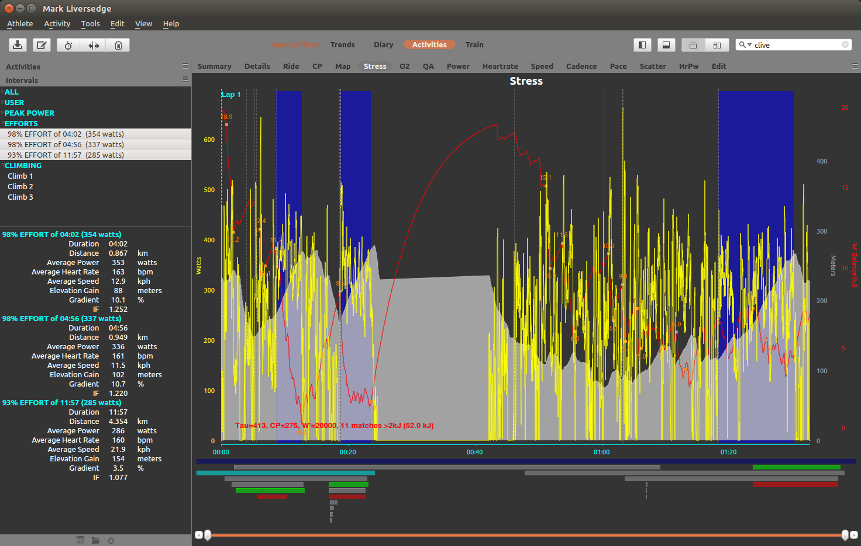The width and height of the screenshot is (861, 546).
Task: Click the trash delete activity icon
Action: (118, 45)
